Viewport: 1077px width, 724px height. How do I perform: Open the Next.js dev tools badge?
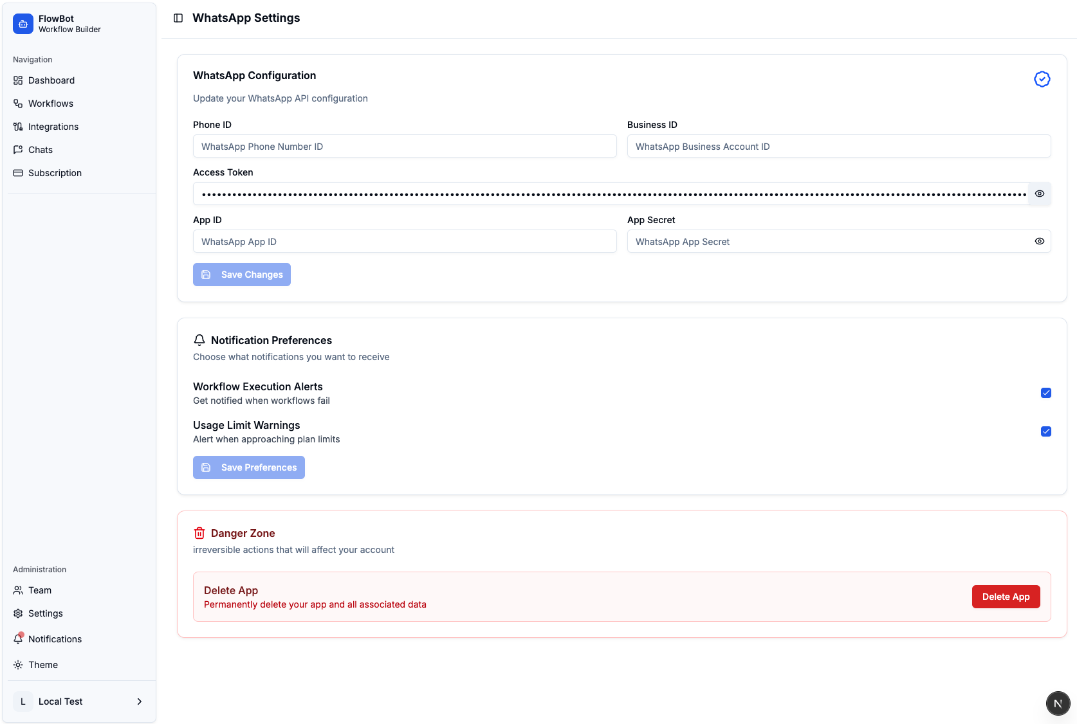[x=1058, y=703]
